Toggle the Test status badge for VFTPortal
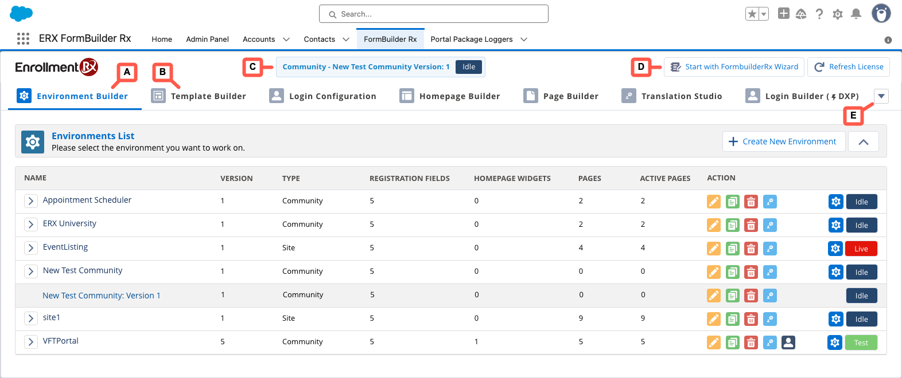Image resolution: width=902 pixels, height=378 pixels. (x=861, y=342)
